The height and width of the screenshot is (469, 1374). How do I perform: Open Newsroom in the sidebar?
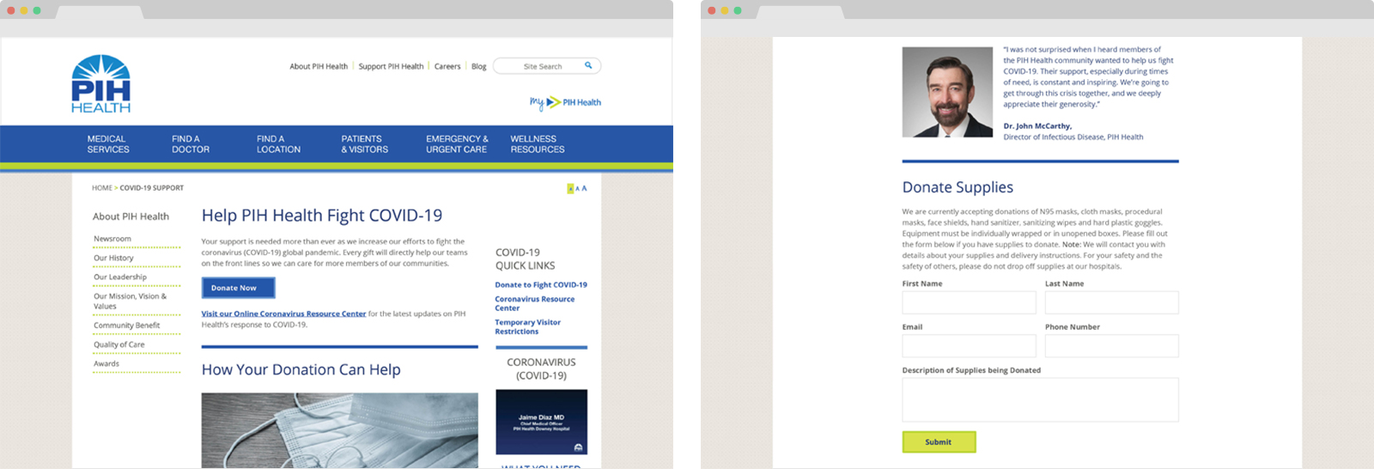point(112,239)
